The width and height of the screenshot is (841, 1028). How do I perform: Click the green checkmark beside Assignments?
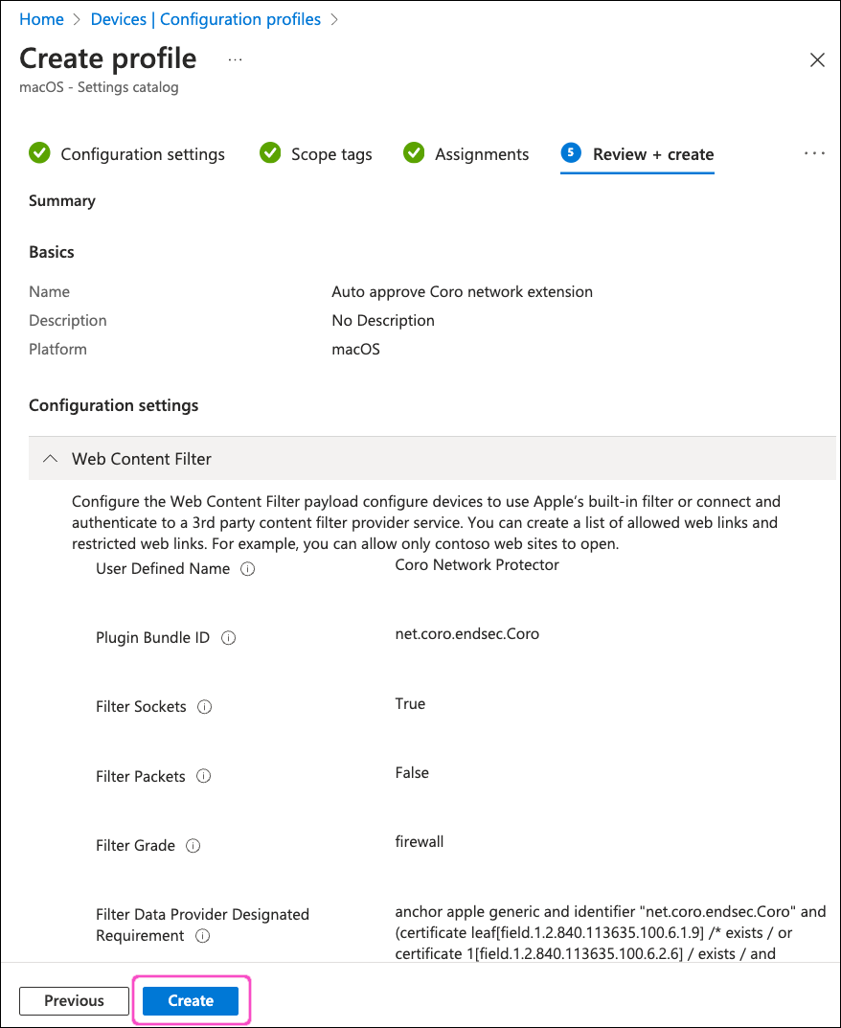pyautogui.click(x=414, y=153)
